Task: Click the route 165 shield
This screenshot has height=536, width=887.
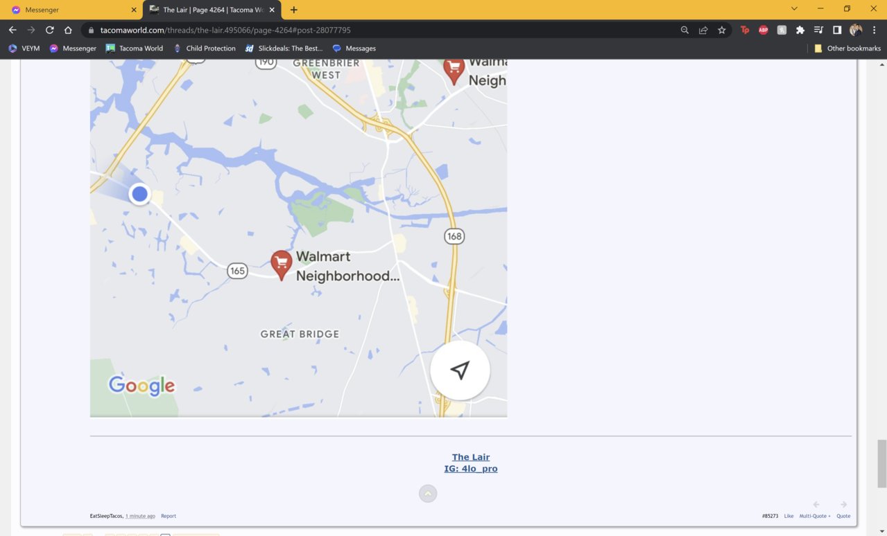Action: (x=238, y=271)
